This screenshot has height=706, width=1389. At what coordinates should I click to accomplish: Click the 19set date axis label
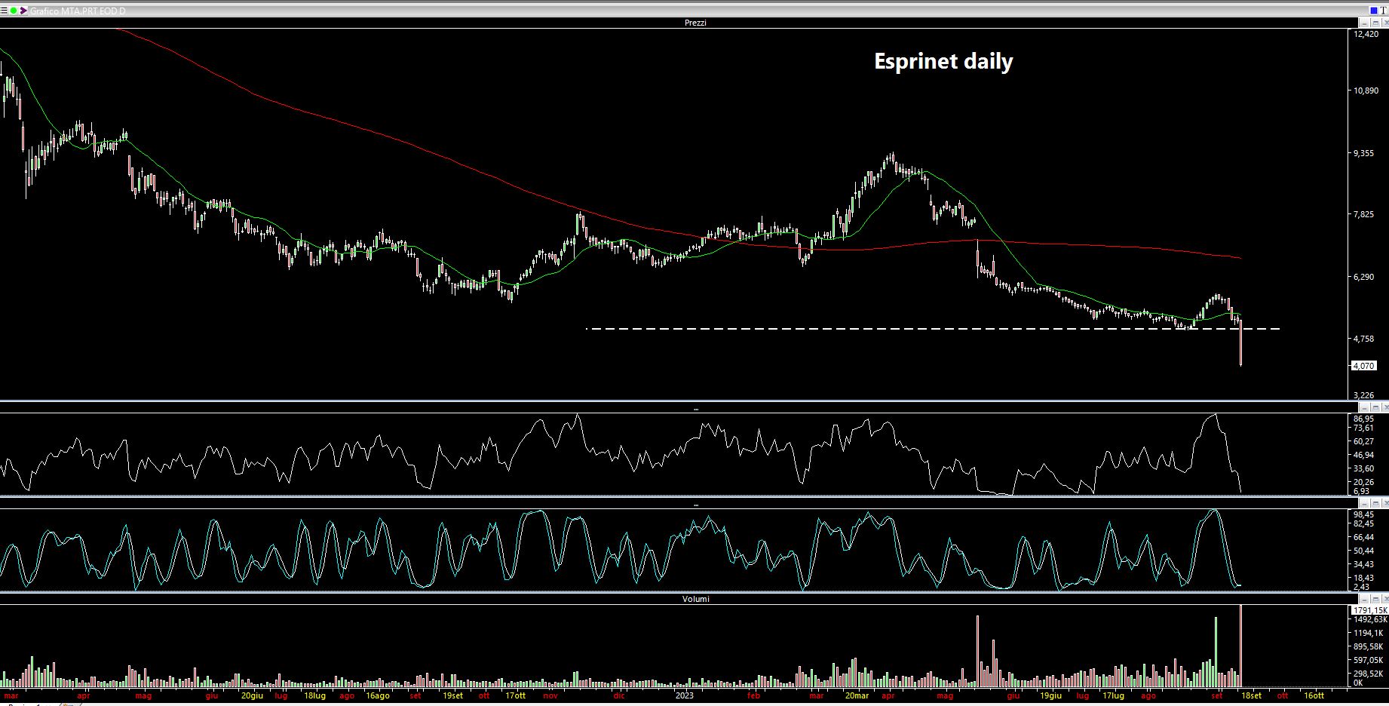(x=452, y=695)
